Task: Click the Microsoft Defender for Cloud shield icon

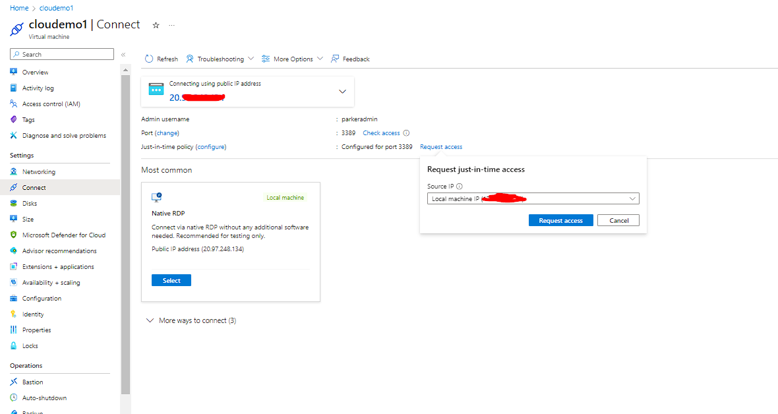Action: point(13,235)
